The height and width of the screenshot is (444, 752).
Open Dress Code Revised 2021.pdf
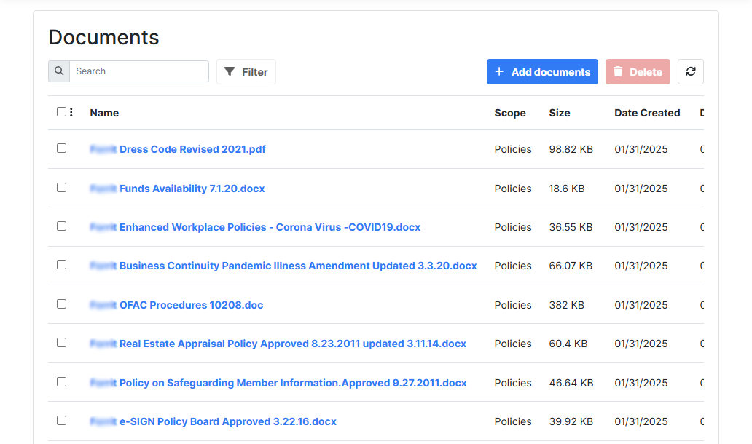pos(178,149)
